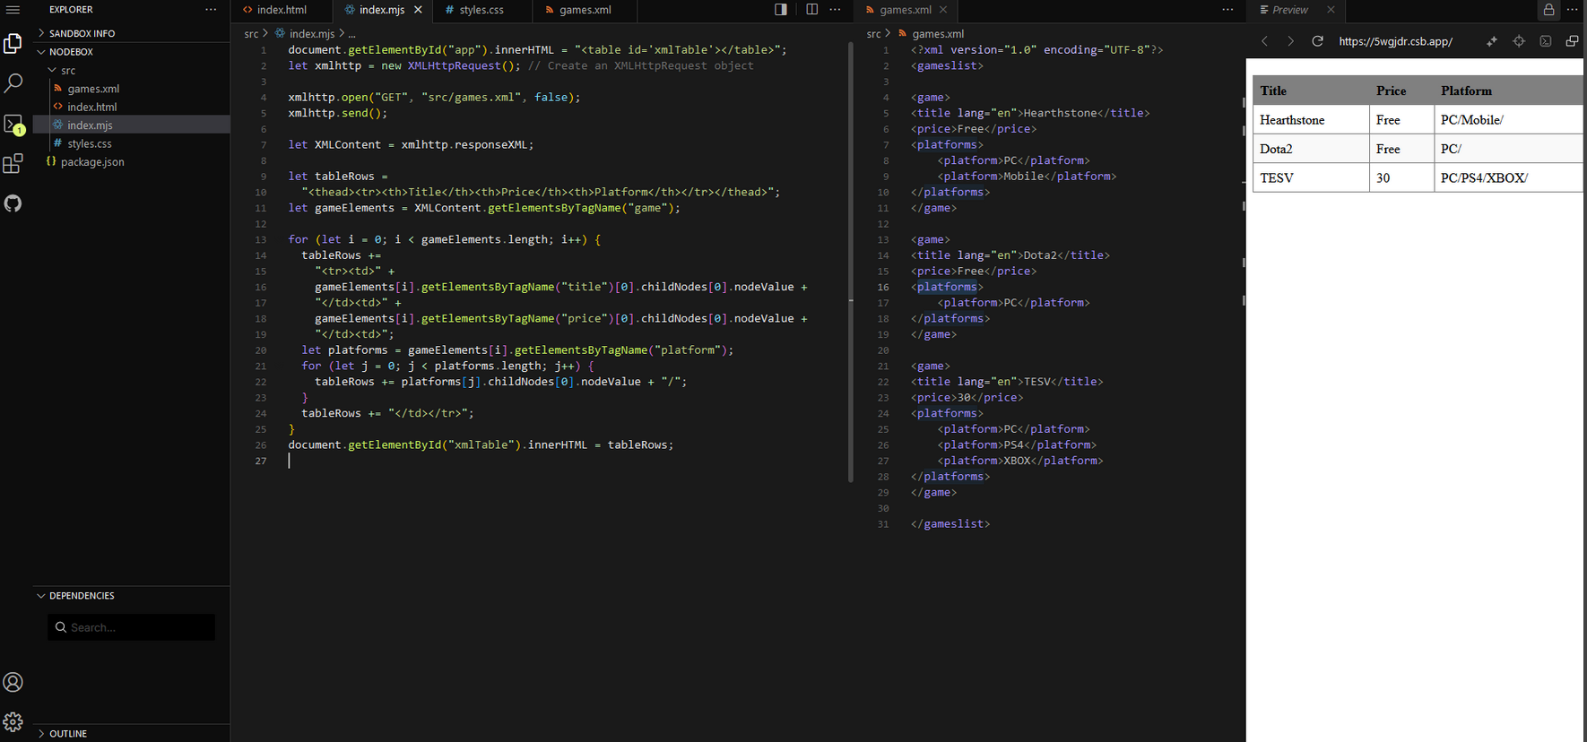Split the index.mjs editor to the right

811,10
